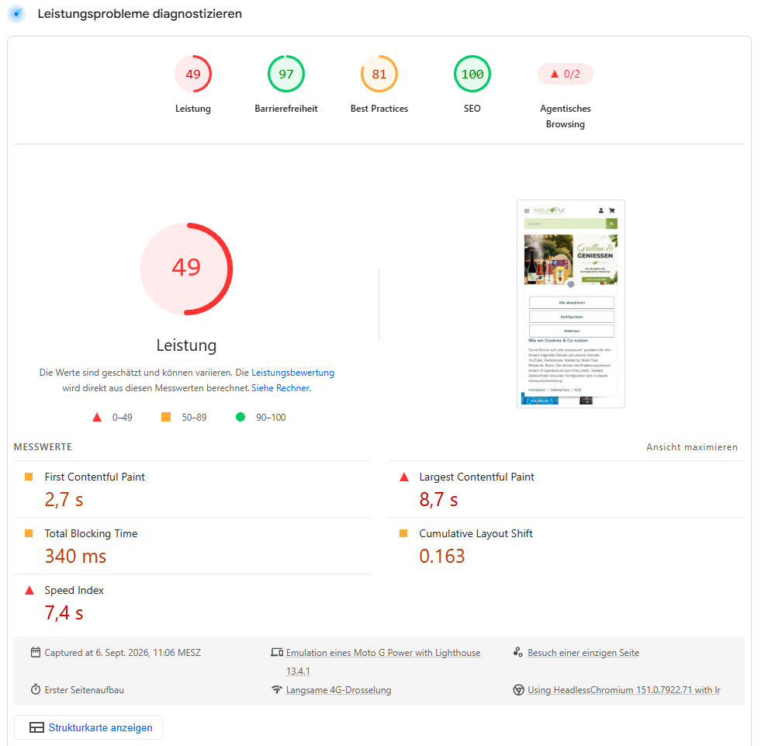This screenshot has height=746, width=761.
Task: Open Using HeadlessChromium 151.0.7922.71 link
Action: (624, 690)
